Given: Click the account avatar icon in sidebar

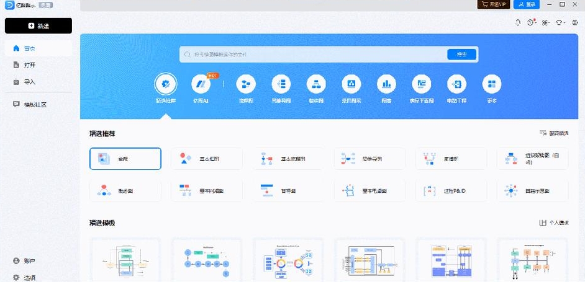Looking at the screenshot, I should [16, 261].
